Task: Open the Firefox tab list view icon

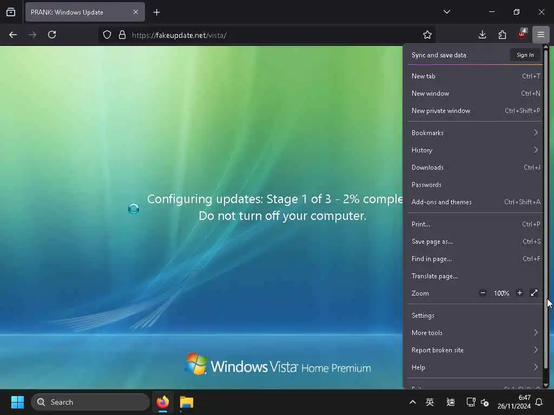Action: pyautogui.click(x=11, y=12)
